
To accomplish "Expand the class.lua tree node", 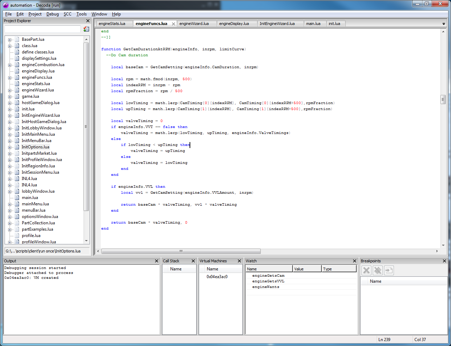I will 10,46.
